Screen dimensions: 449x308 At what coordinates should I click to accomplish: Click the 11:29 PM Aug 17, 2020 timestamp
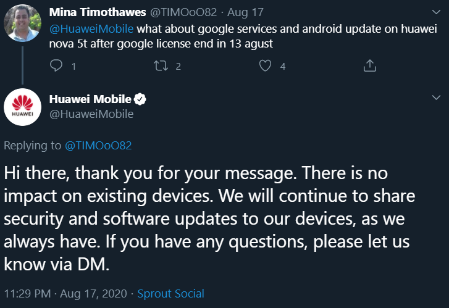(65, 294)
